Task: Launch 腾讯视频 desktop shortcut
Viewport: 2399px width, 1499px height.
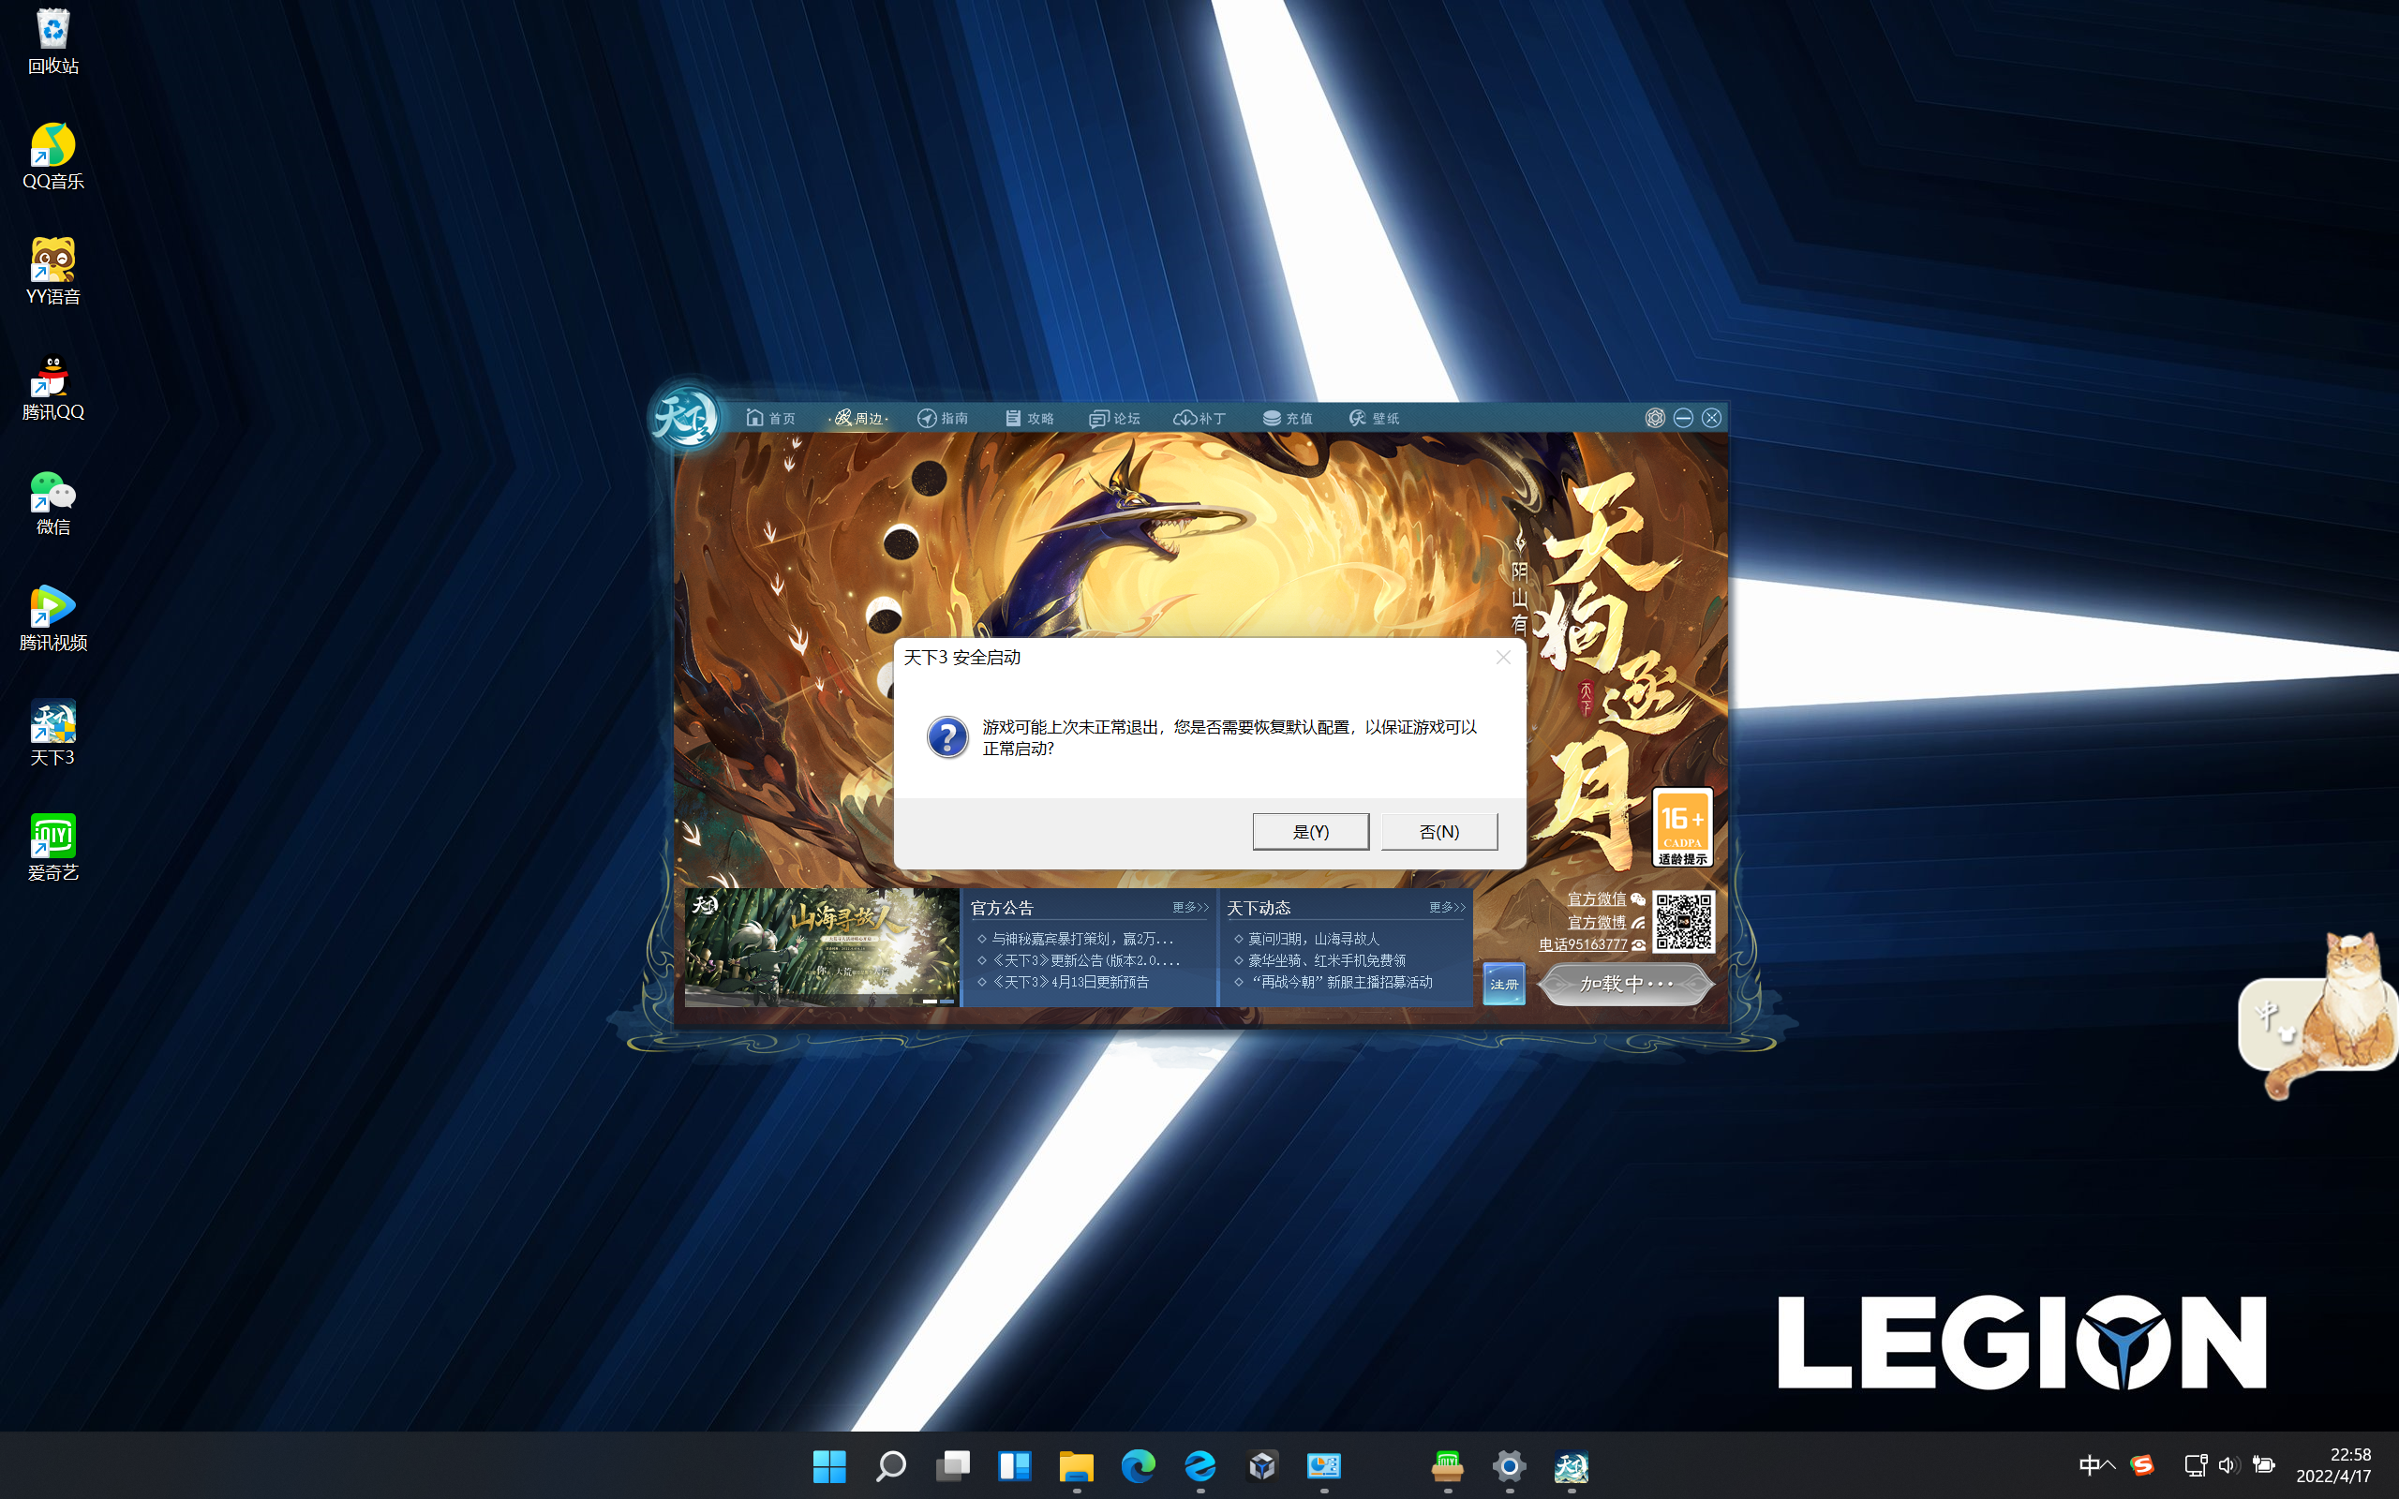Action: pos(52,617)
